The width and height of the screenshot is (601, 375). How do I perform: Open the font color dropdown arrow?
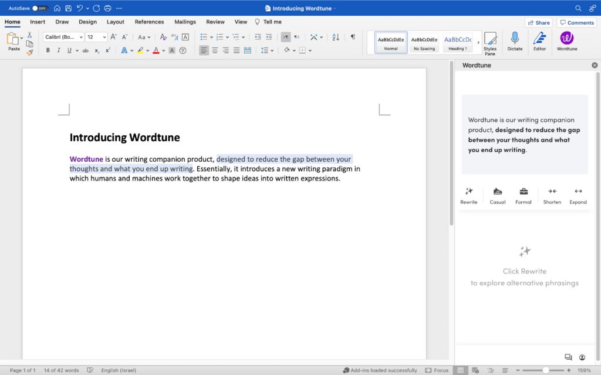pyautogui.click(x=164, y=50)
